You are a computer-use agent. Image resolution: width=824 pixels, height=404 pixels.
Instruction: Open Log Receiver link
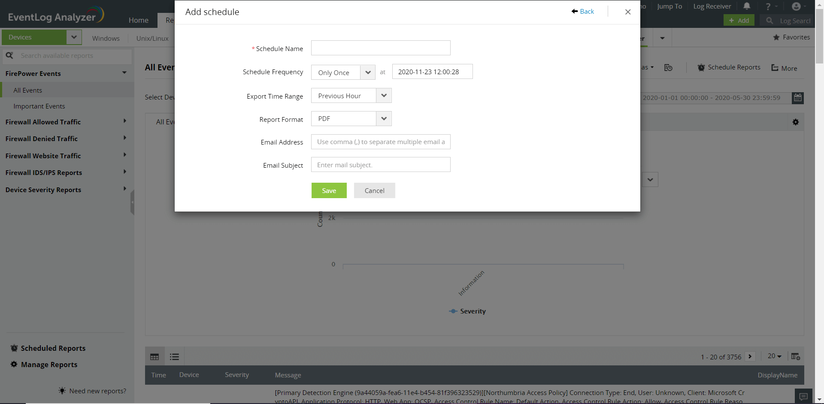click(x=712, y=6)
